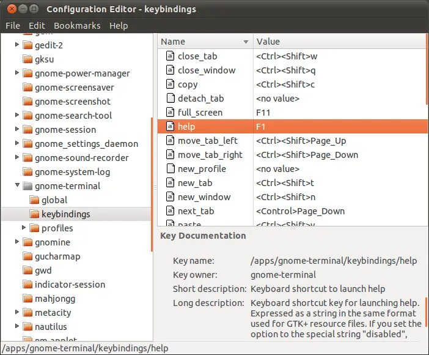The width and height of the screenshot is (429, 355).
Task: Click the tree pane vertical scrollbar
Action: pyautogui.click(x=152, y=184)
